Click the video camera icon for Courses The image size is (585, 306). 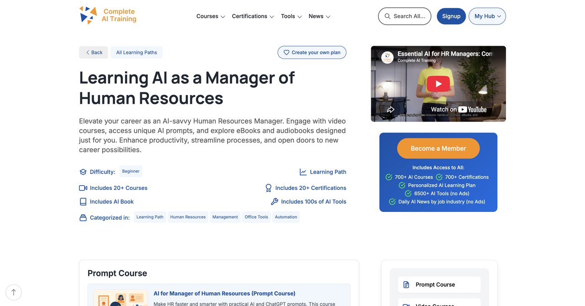(x=83, y=188)
